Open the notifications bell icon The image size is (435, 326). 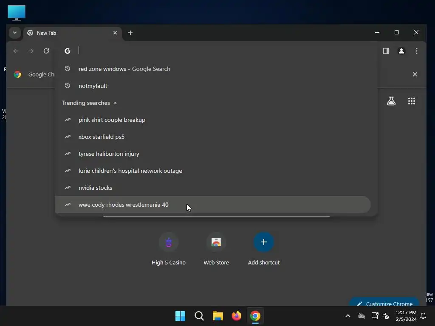pos(424,316)
